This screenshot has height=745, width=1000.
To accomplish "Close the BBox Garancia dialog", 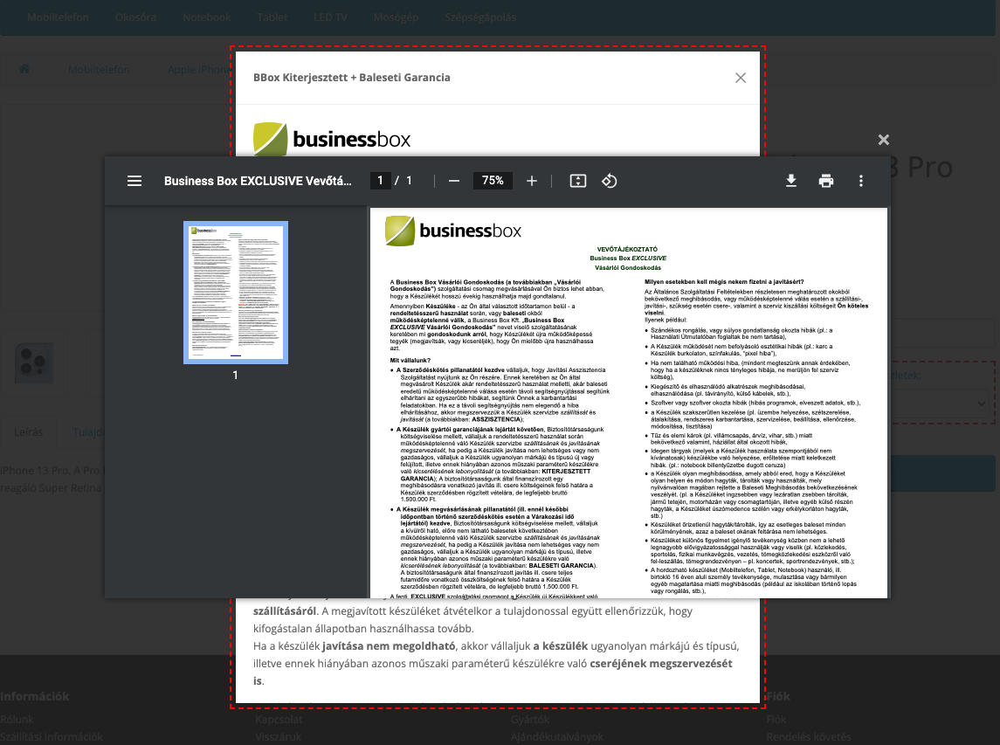I will point(741,78).
